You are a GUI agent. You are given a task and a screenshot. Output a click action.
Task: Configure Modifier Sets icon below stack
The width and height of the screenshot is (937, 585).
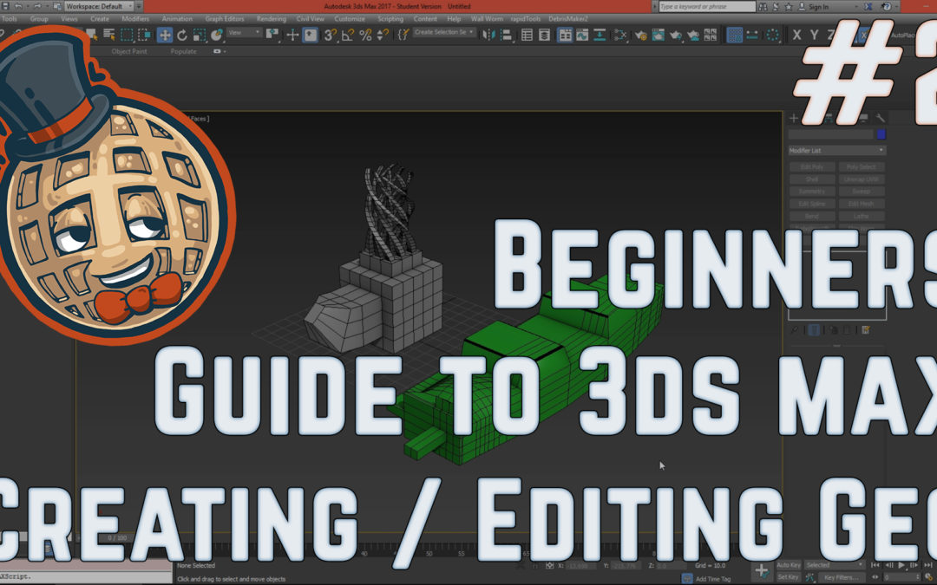point(865,329)
